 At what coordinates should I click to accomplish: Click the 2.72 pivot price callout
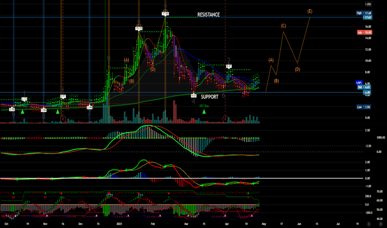[24, 99]
